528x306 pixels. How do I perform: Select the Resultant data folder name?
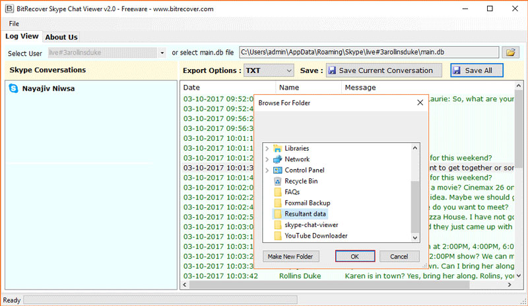(305, 214)
